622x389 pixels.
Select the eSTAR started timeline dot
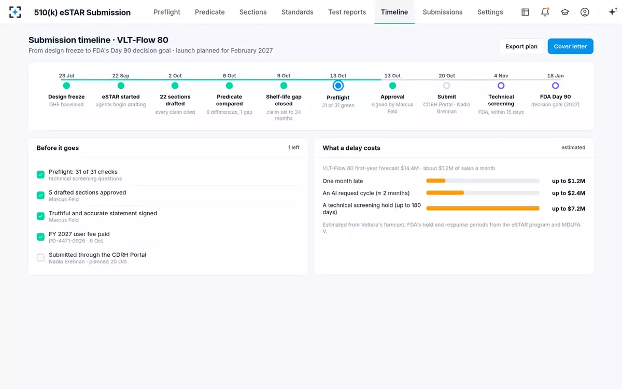tap(121, 86)
